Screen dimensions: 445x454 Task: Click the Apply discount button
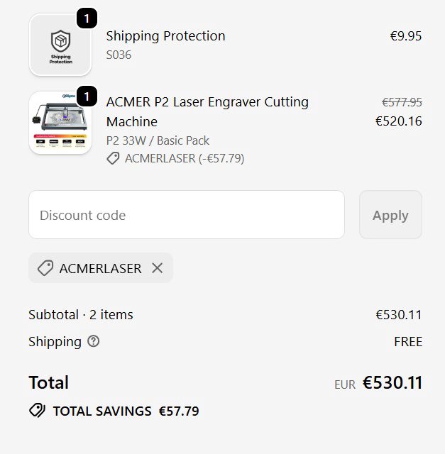390,215
